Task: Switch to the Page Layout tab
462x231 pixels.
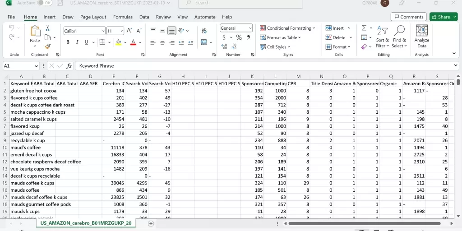Action: pos(93,17)
